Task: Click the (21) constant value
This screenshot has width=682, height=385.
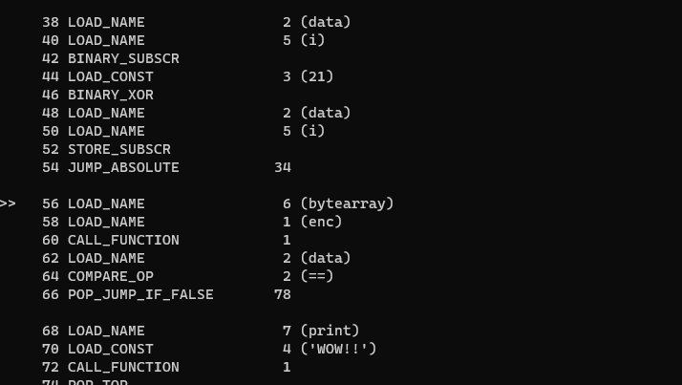Action: click(x=316, y=76)
